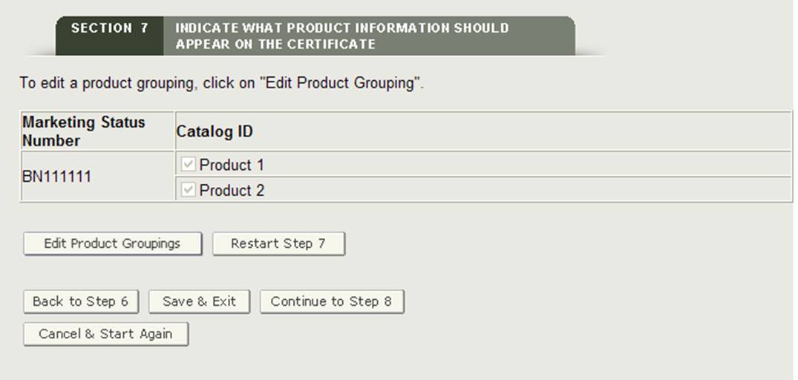Click the empty area of Product 2 row
The height and width of the screenshot is (380, 798).
(x=520, y=190)
